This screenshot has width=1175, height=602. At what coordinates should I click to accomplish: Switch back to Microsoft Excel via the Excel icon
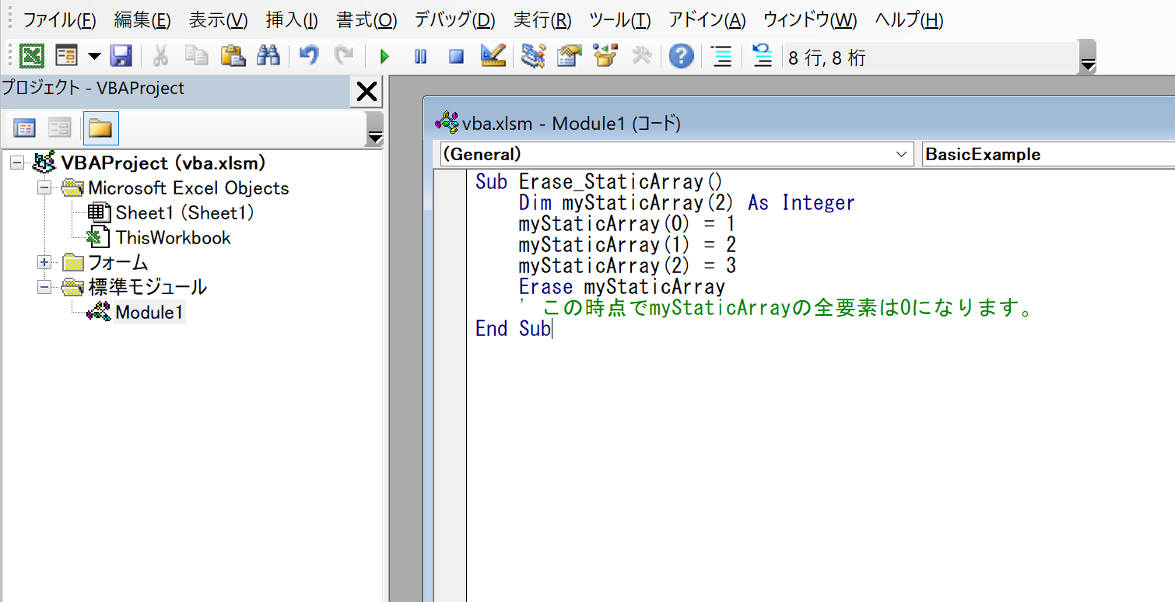[x=31, y=55]
